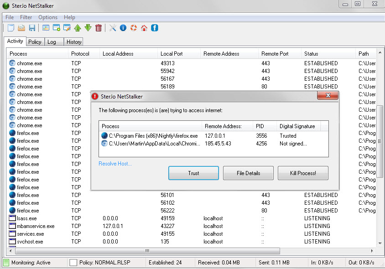Screen dimensions: 385x269
Task: Click the PID column header in dialog
Action: pyautogui.click(x=265, y=126)
